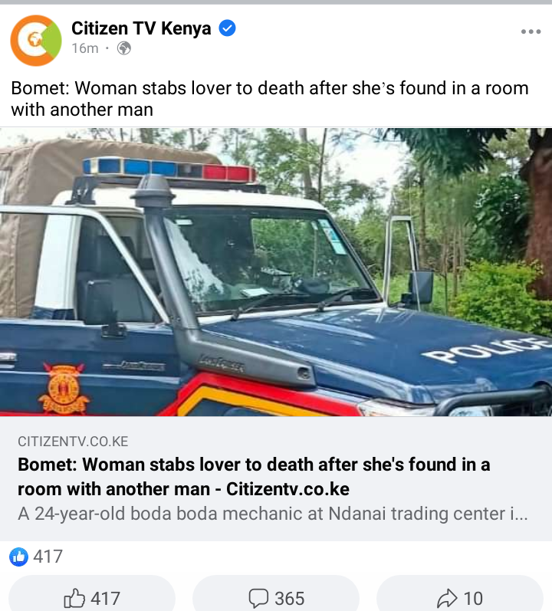Click the blue Like reaction icon
This screenshot has height=611, width=552.
(x=18, y=557)
